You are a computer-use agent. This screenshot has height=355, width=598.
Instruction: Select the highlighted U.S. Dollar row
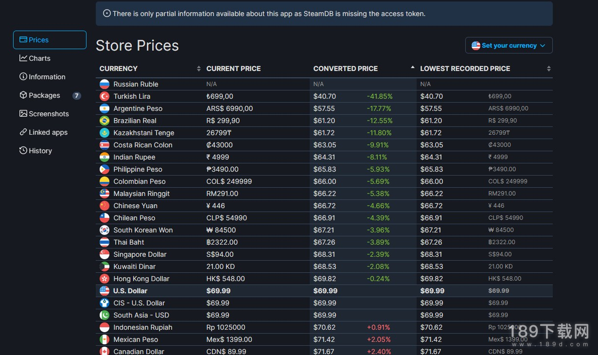(324, 291)
